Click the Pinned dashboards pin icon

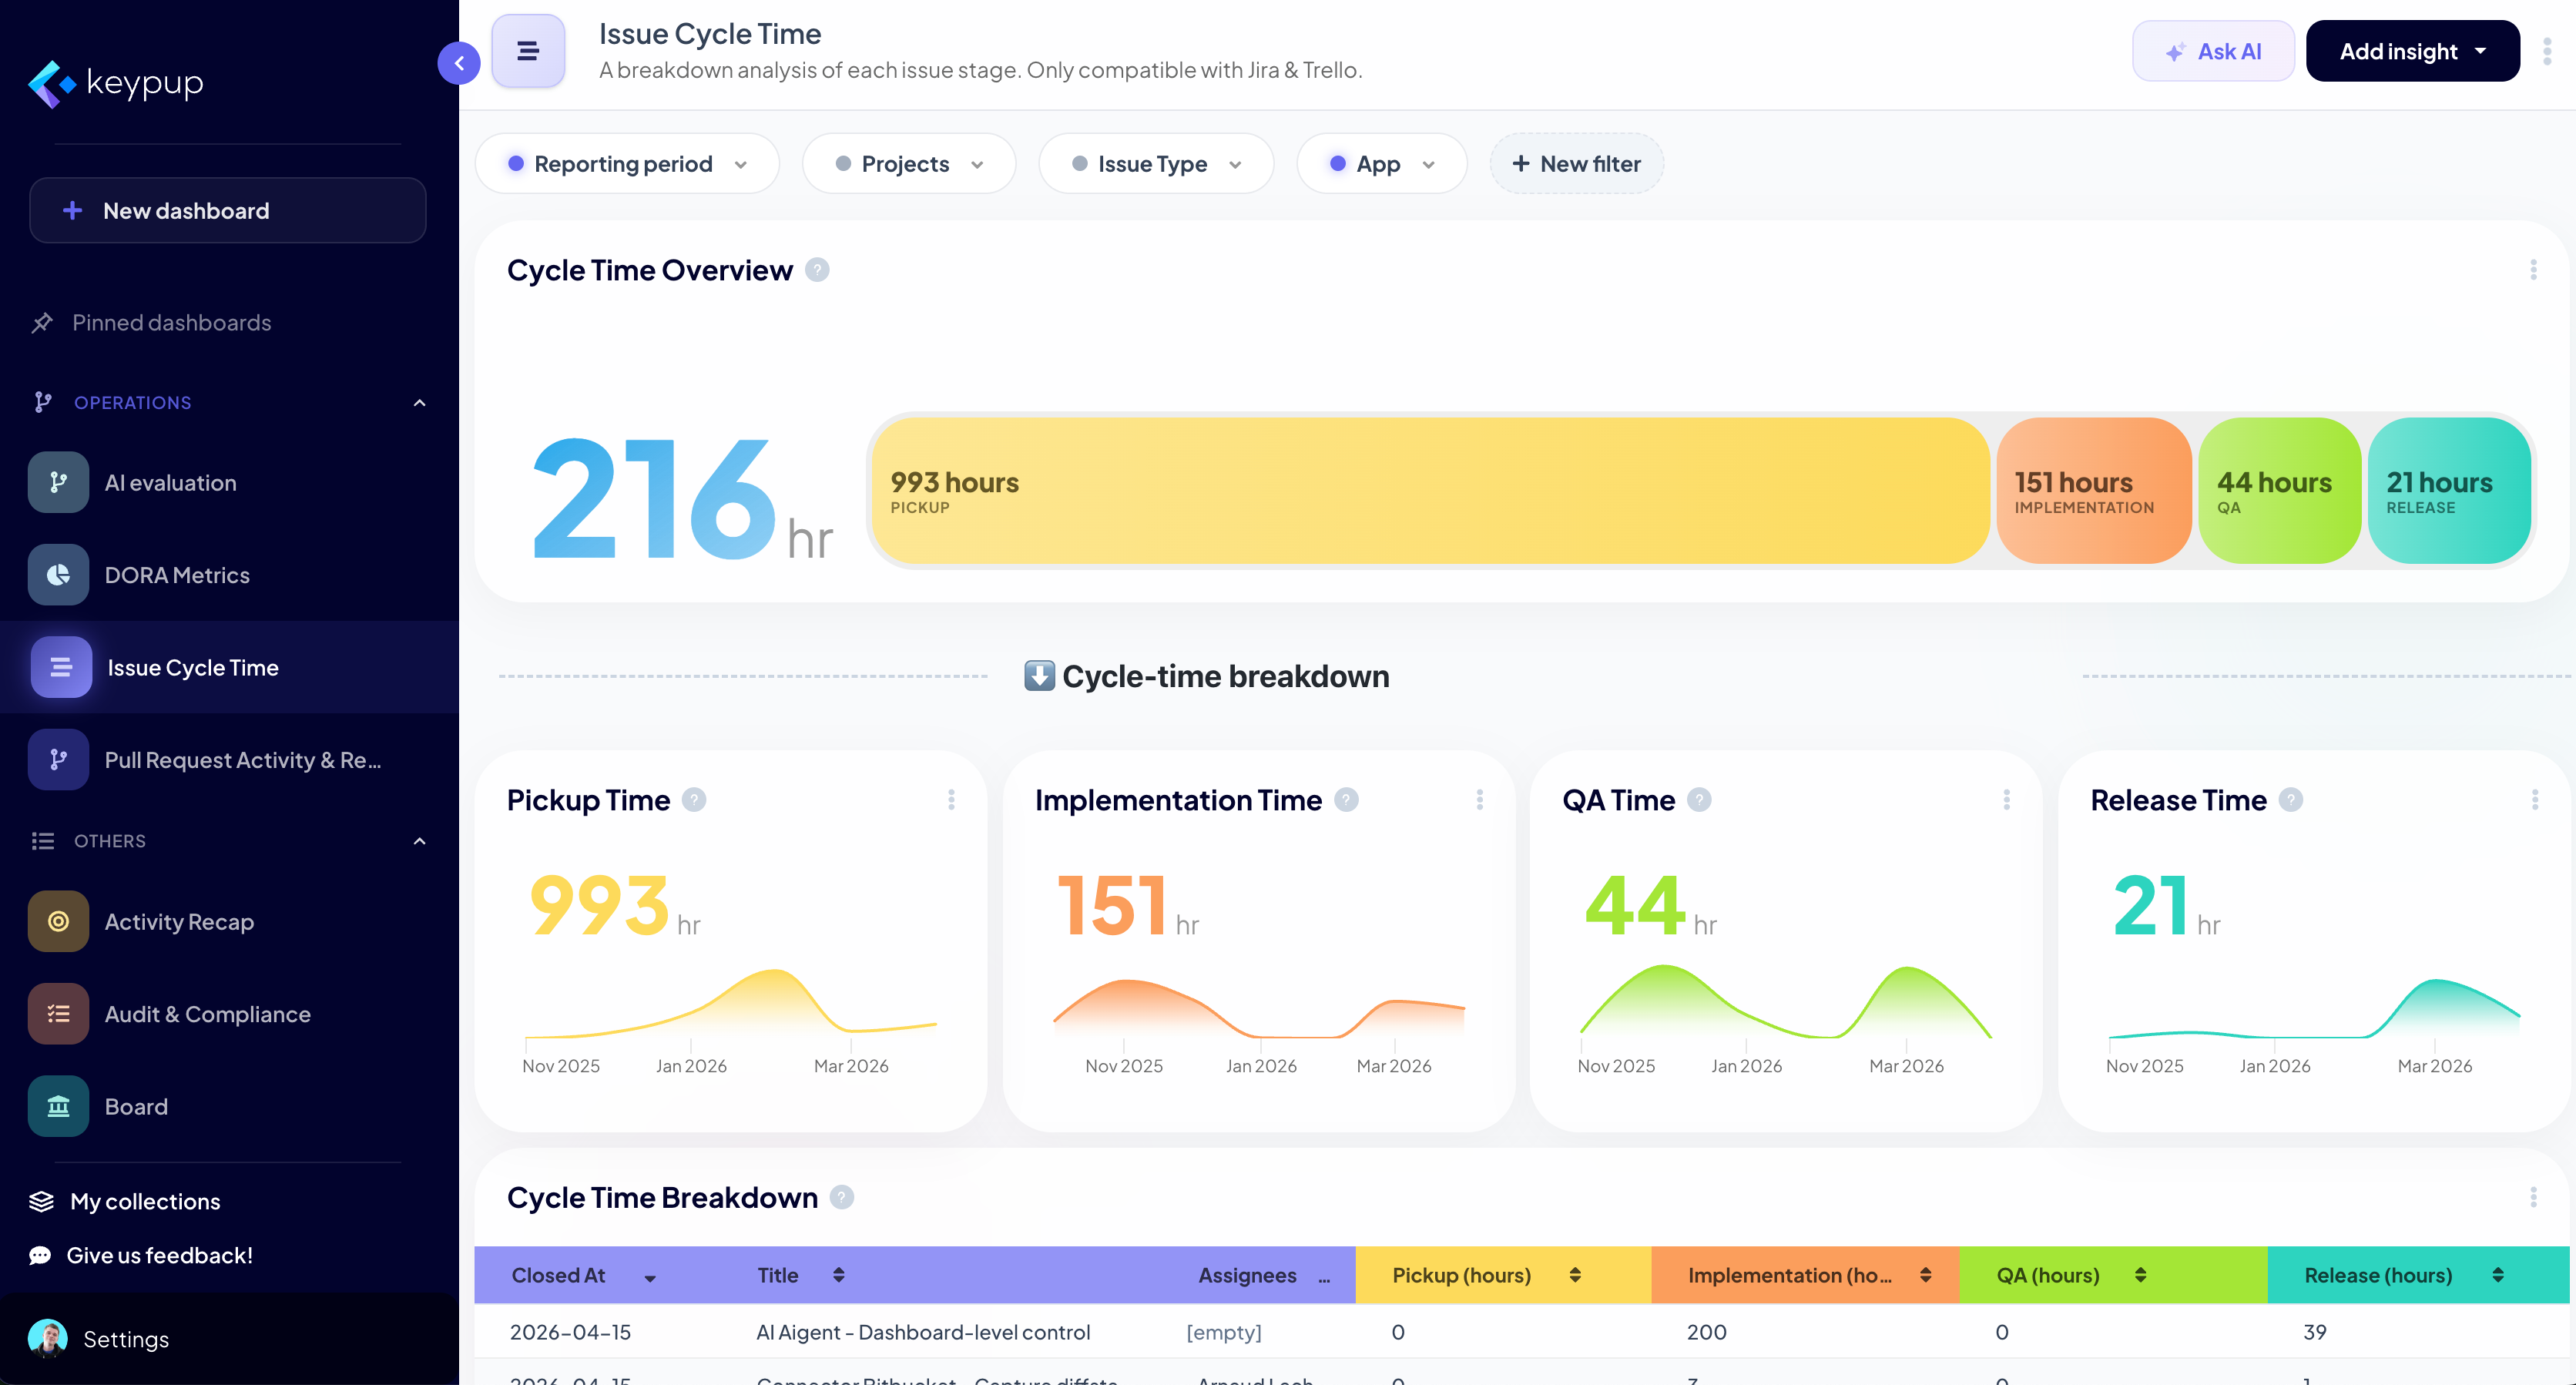pos(42,323)
